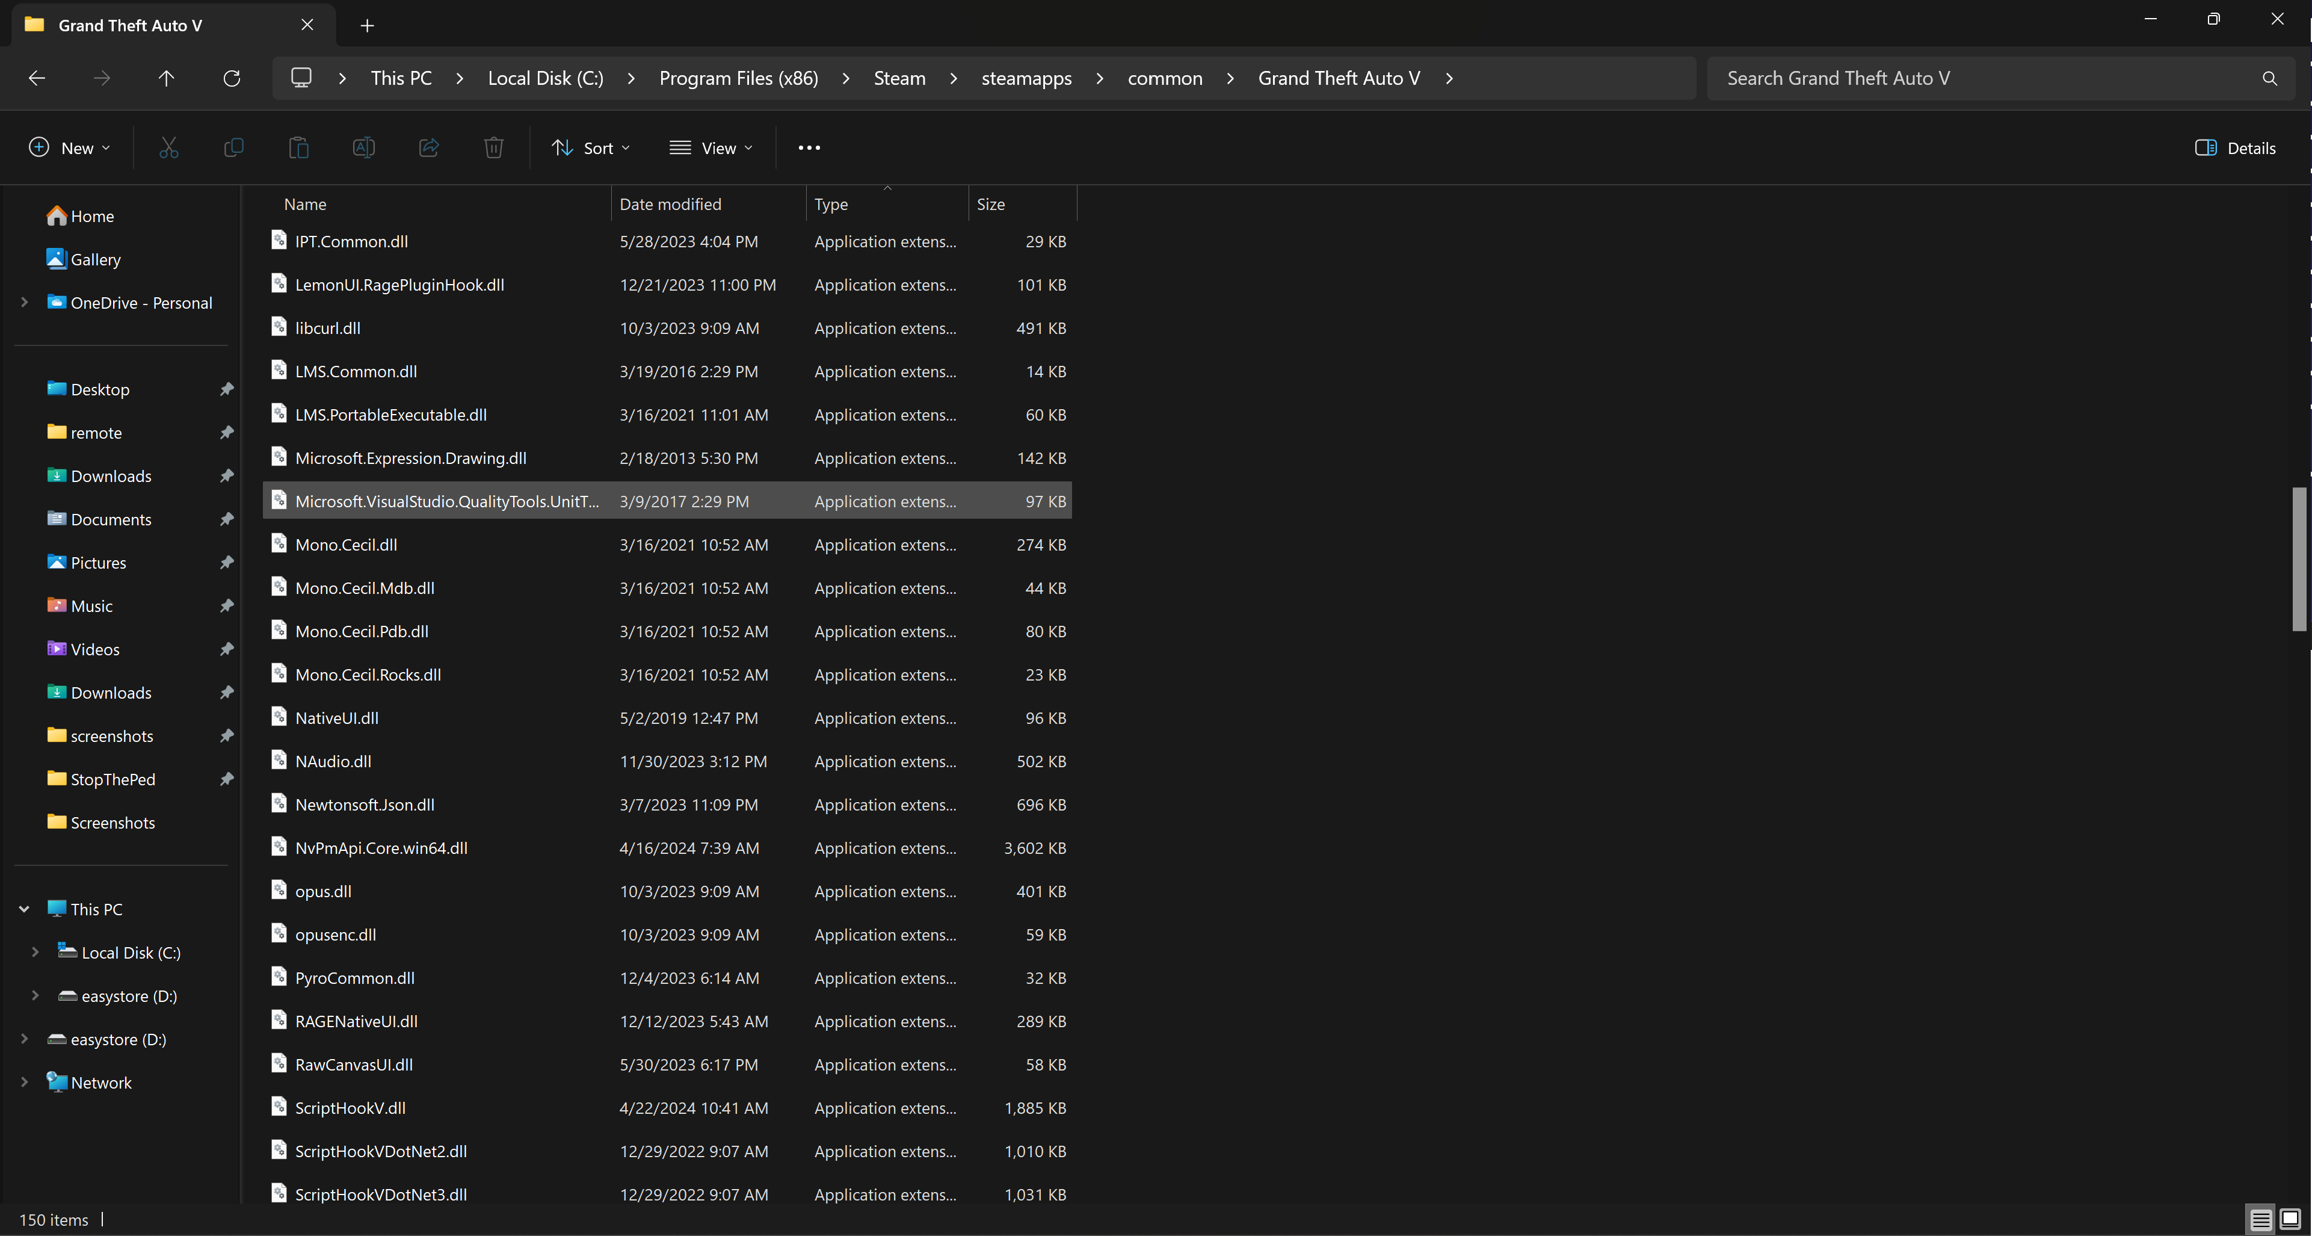This screenshot has height=1236, width=2312.
Task: Click the Delete trash can icon
Action: pyautogui.click(x=494, y=148)
